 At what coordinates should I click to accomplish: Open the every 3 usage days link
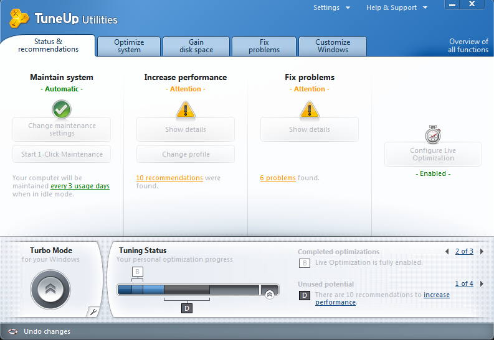pyautogui.click(x=80, y=186)
